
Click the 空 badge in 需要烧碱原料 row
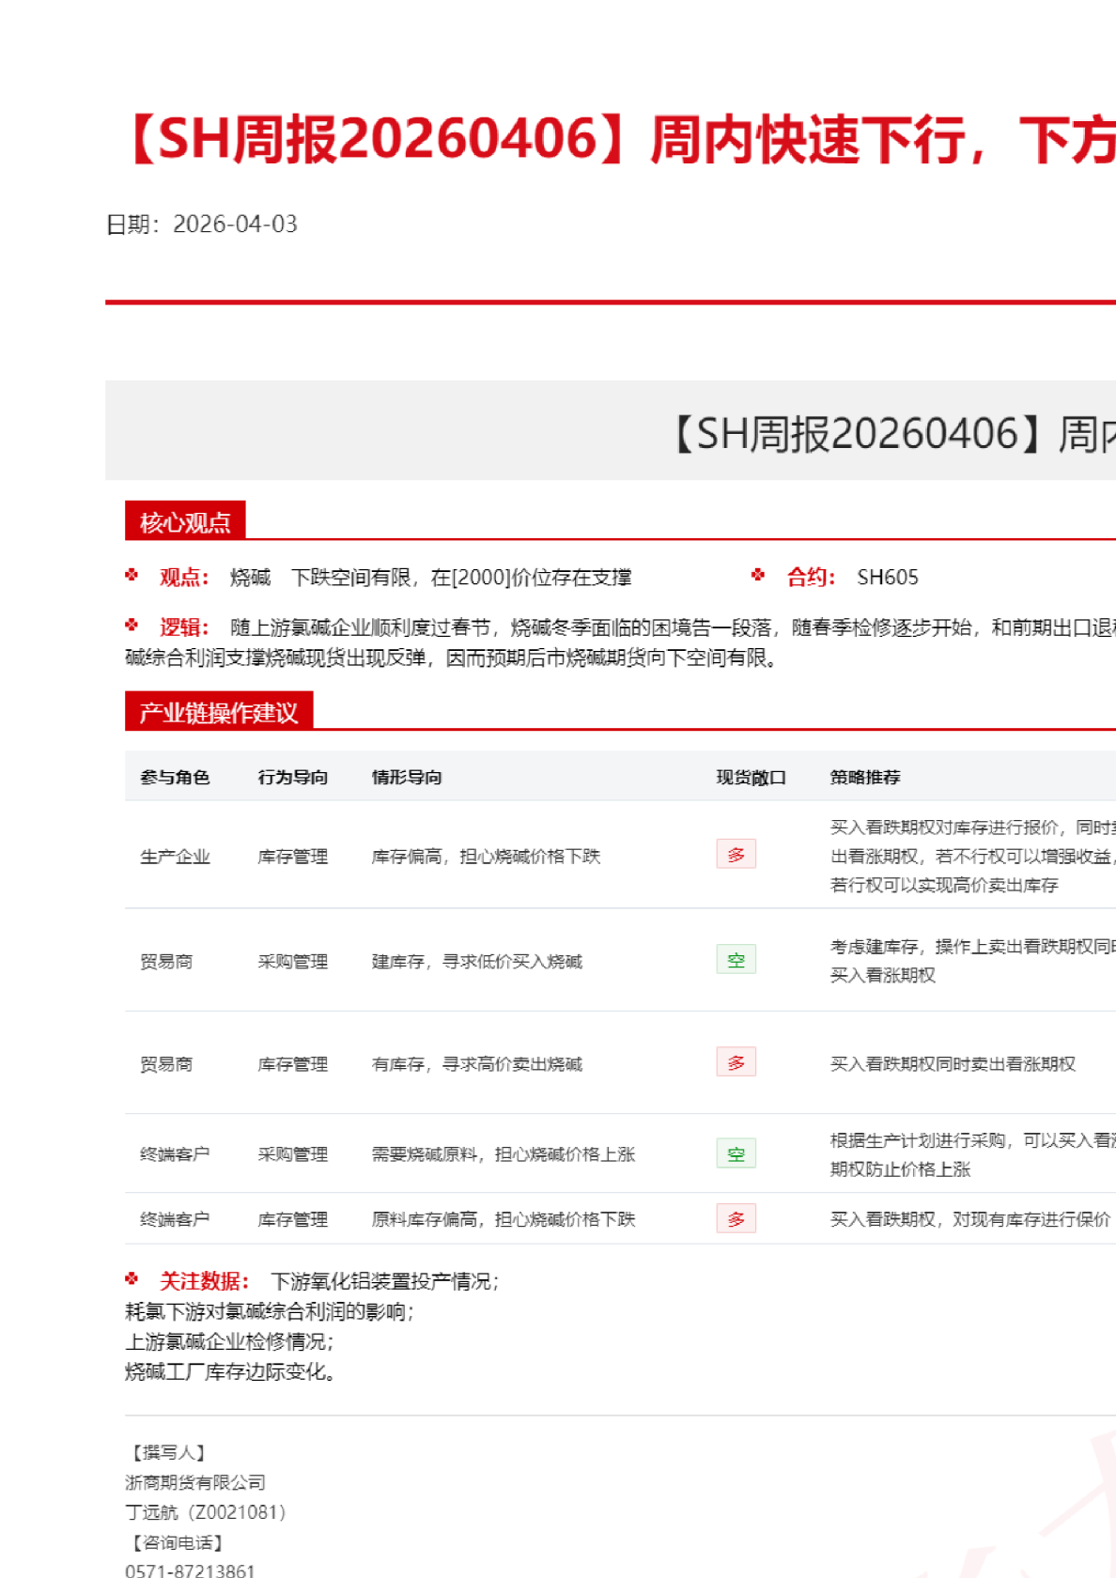(736, 1153)
